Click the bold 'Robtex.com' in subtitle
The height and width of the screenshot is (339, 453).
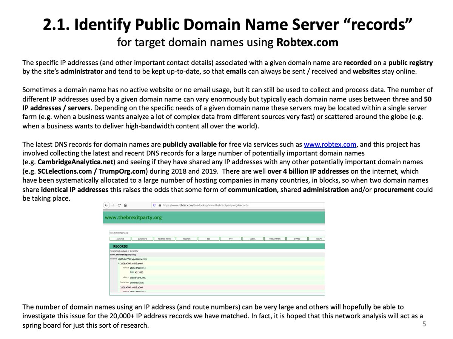307,42
